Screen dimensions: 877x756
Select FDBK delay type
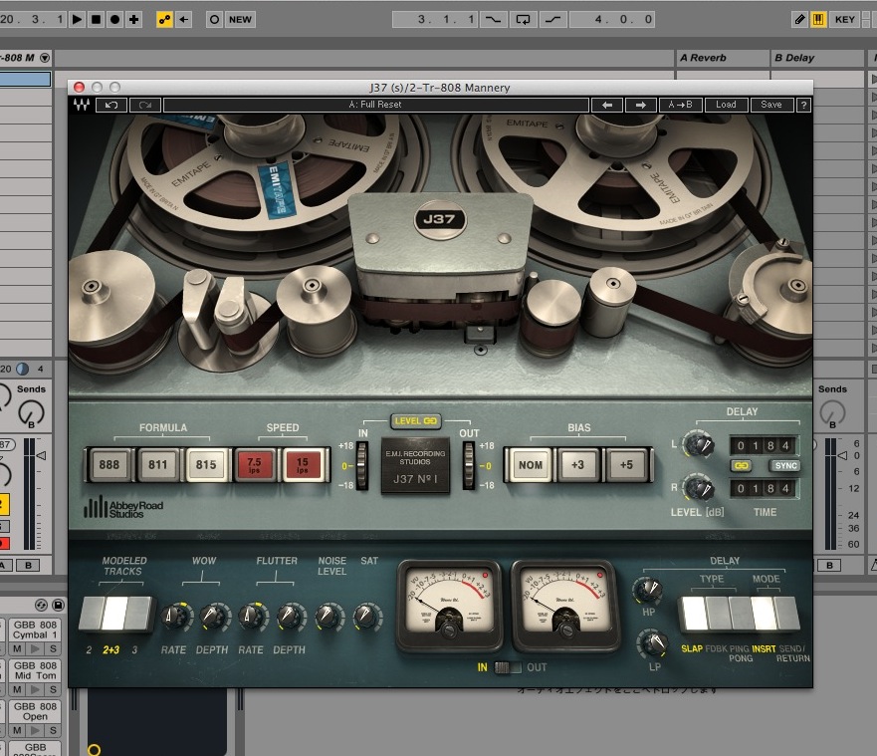(x=717, y=614)
